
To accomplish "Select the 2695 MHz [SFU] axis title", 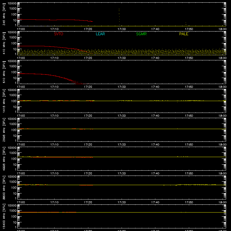I will pos(4,130).
